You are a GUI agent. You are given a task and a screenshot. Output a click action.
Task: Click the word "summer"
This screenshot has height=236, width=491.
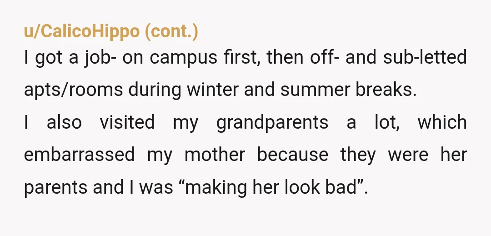(x=315, y=91)
